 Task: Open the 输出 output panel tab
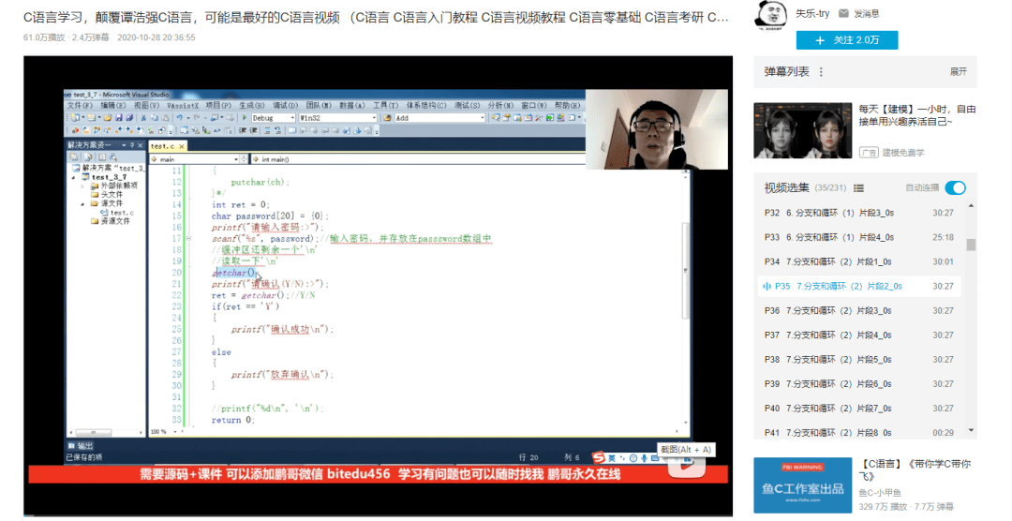81,445
